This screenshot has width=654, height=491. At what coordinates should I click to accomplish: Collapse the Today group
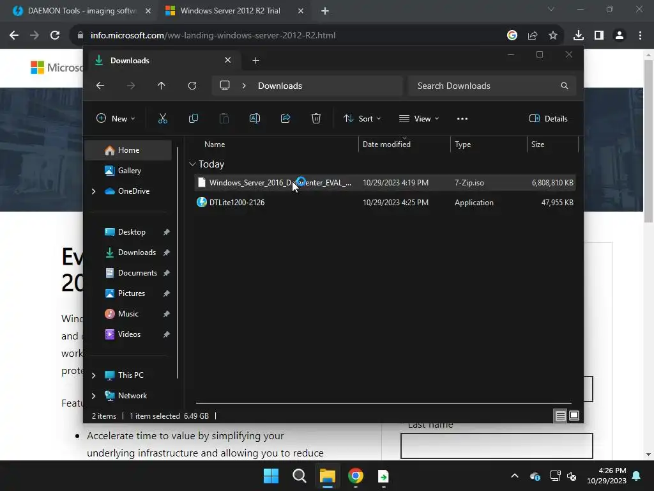coord(192,164)
